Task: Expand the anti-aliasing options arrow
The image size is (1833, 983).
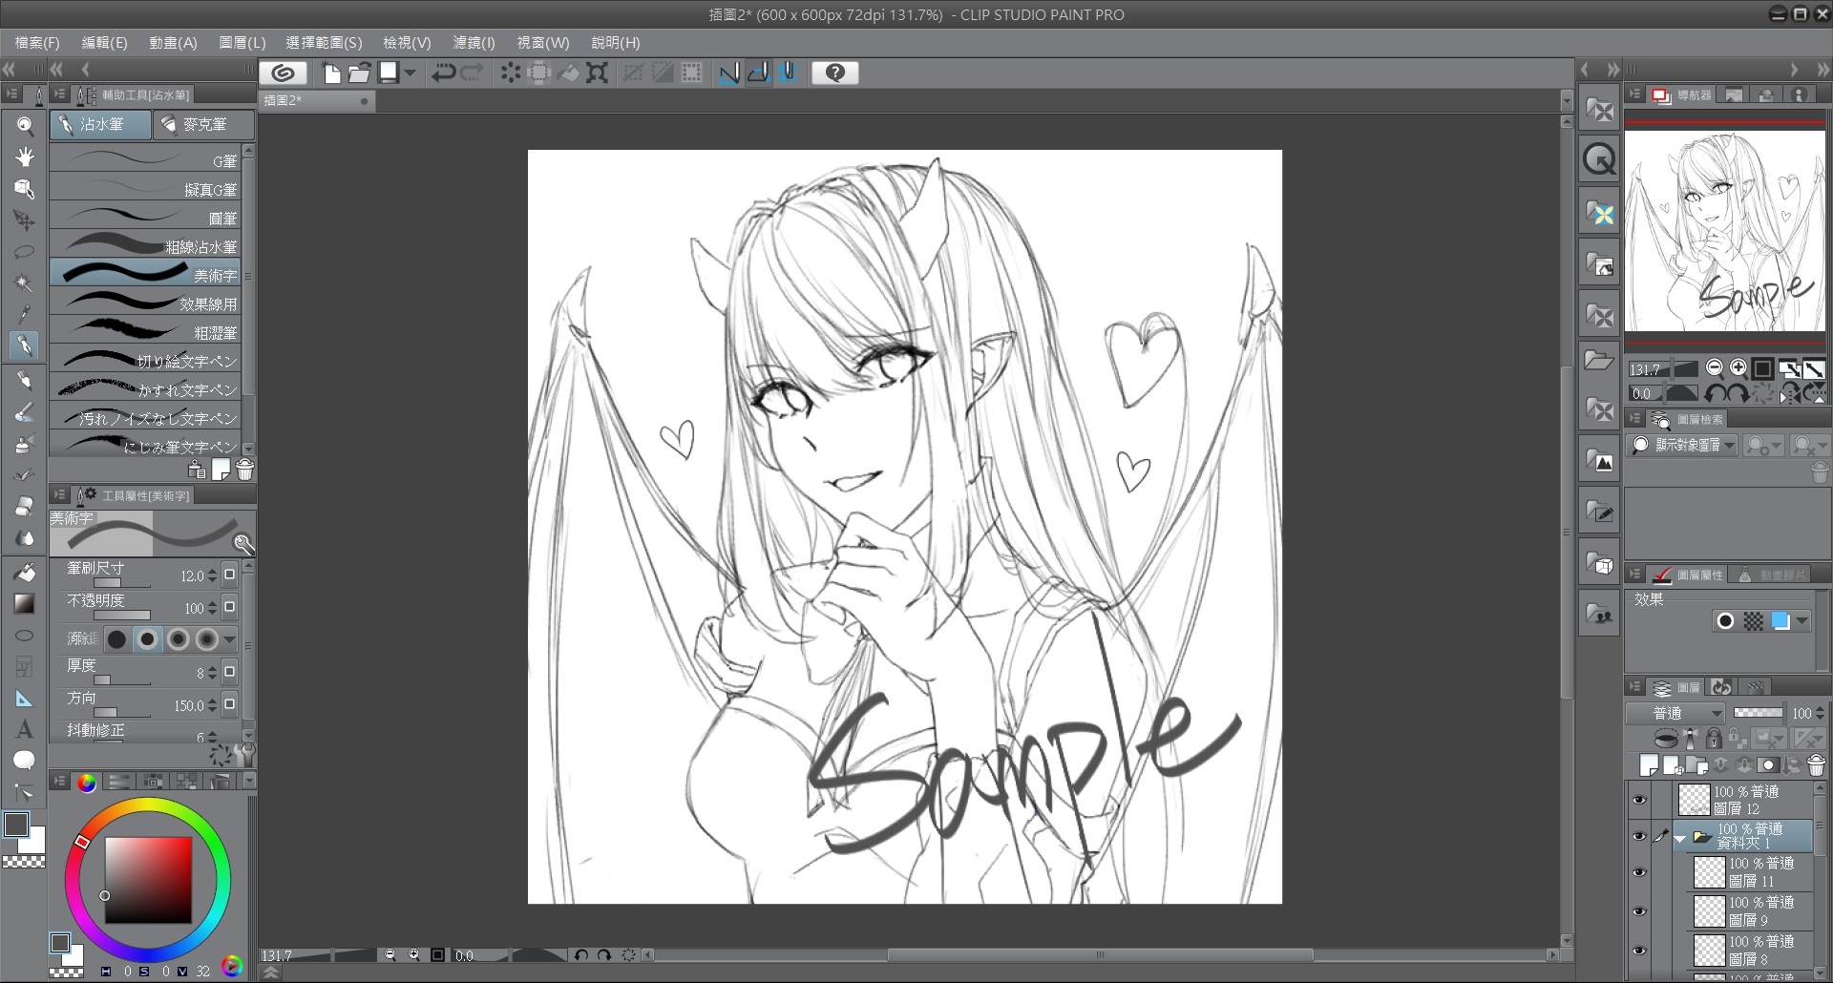Action: (x=230, y=639)
